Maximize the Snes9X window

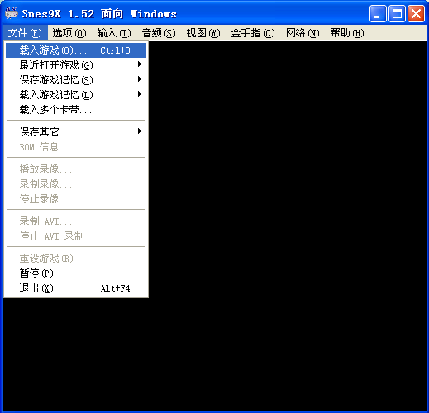point(397,13)
